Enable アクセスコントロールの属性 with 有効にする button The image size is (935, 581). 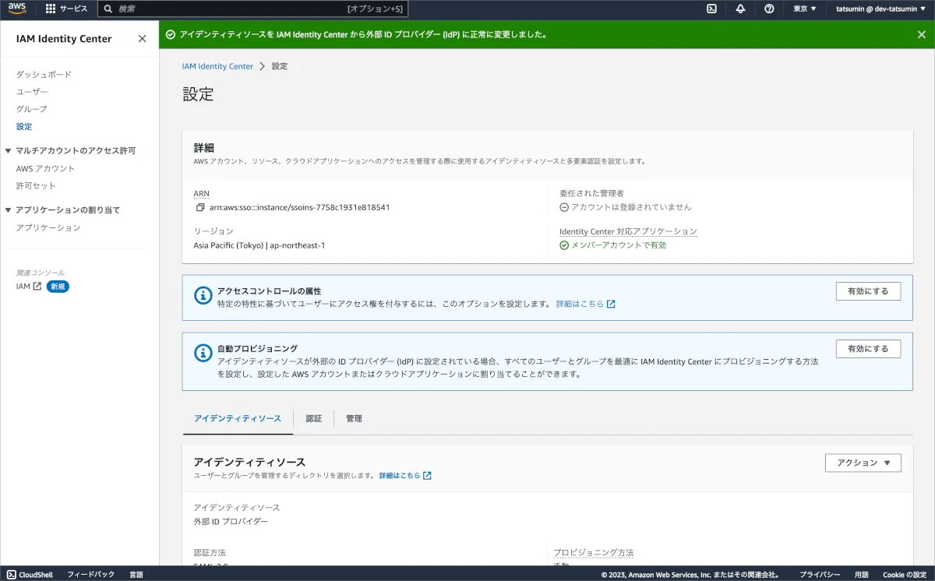pos(867,291)
